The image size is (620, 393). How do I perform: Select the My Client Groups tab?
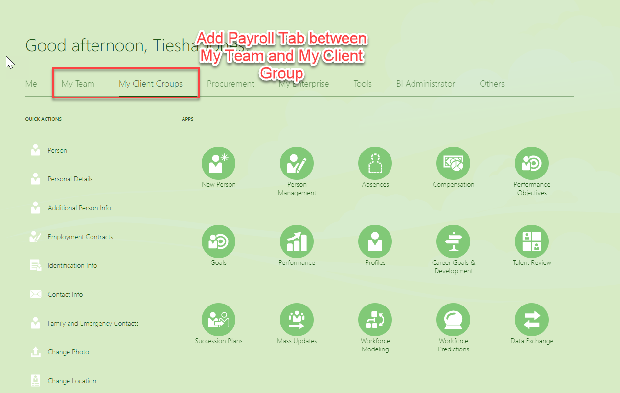pyautogui.click(x=151, y=84)
